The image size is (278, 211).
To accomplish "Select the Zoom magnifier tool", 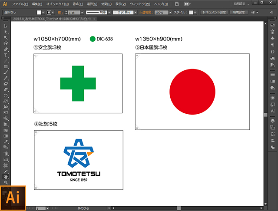I will (x=6, y=182).
